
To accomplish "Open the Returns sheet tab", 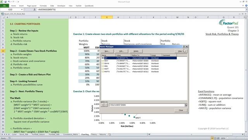I will [103, 135].
